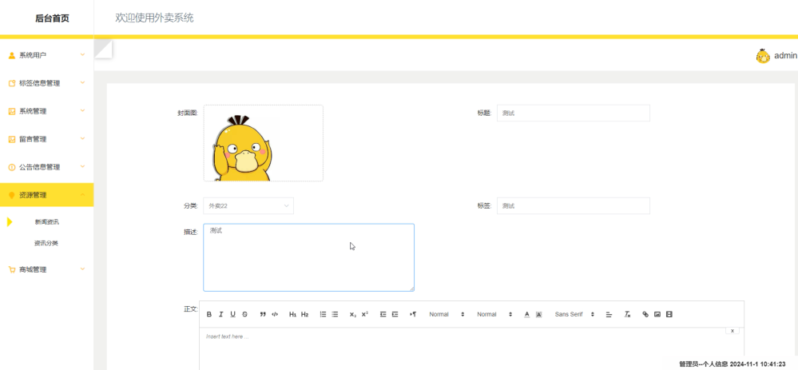798x370 pixels.
Task: Apply subscript formatting
Action: pos(353,315)
